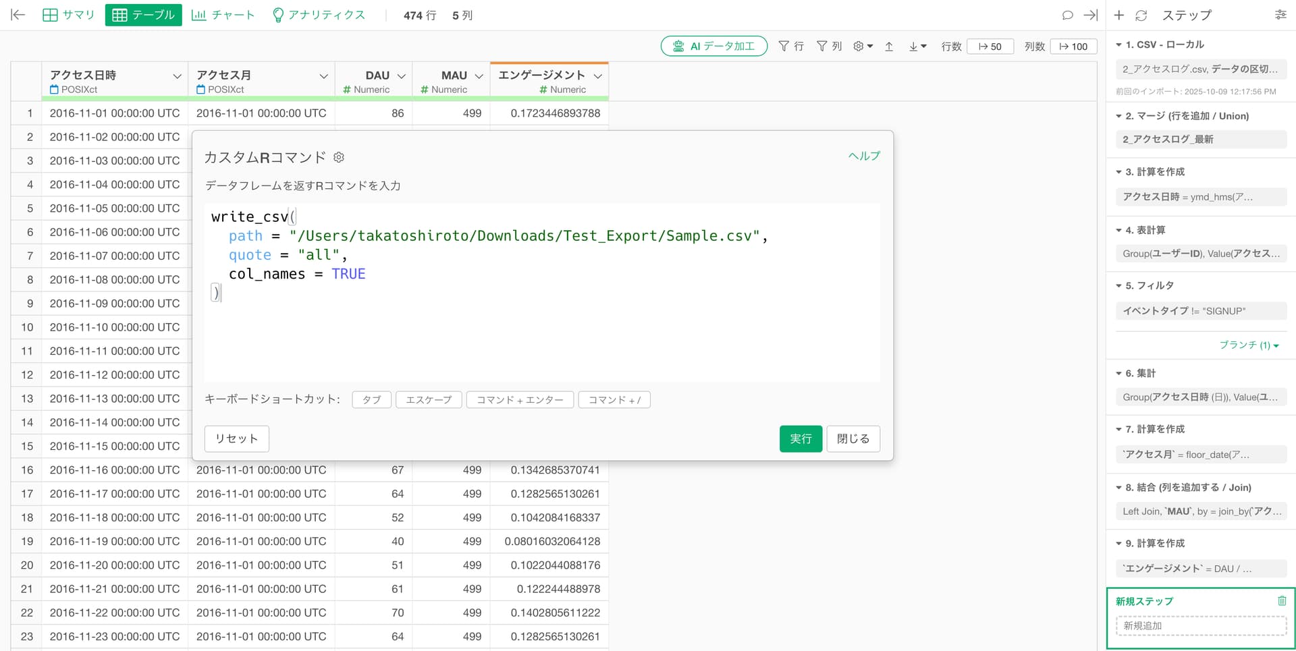Viewport: 1296px width, 651px height.
Task: Open the 列 filter funnel
Action: pos(829,46)
